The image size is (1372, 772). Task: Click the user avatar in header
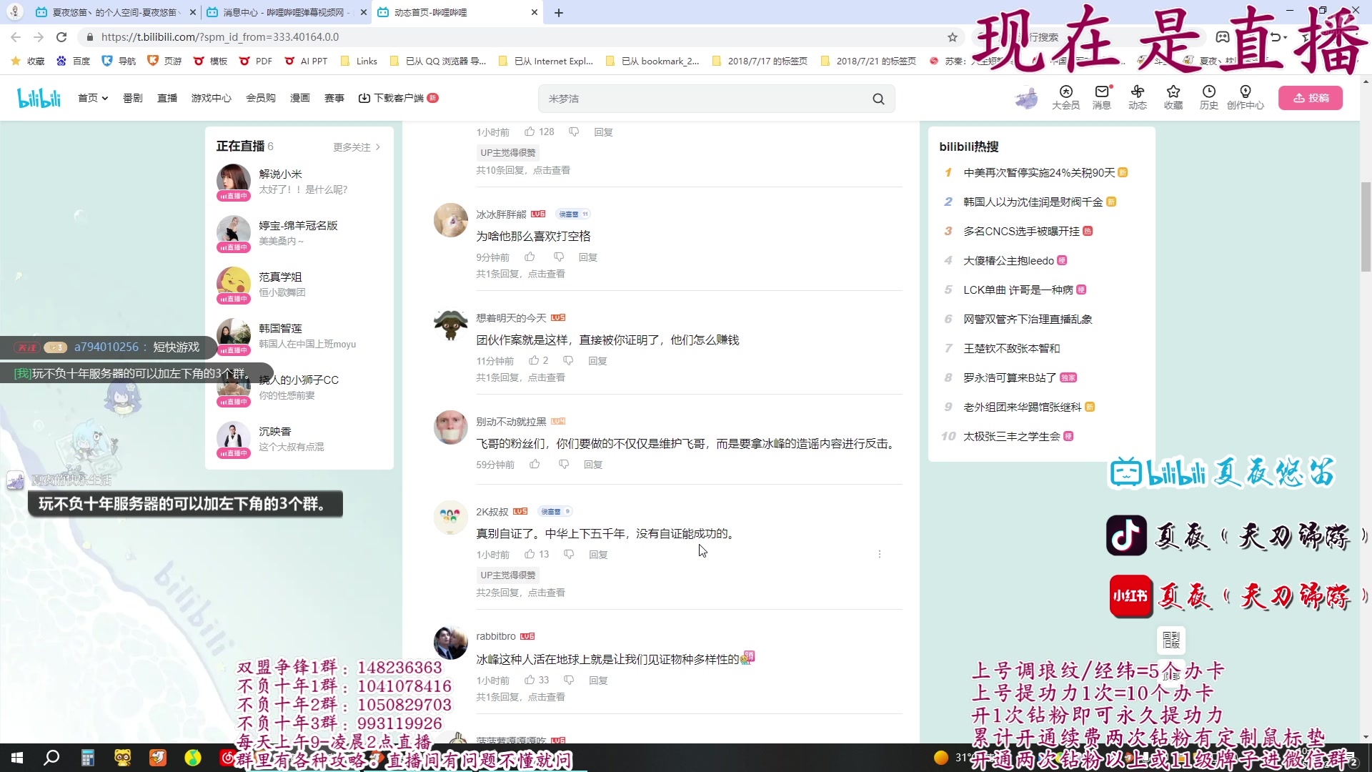pyautogui.click(x=1027, y=98)
